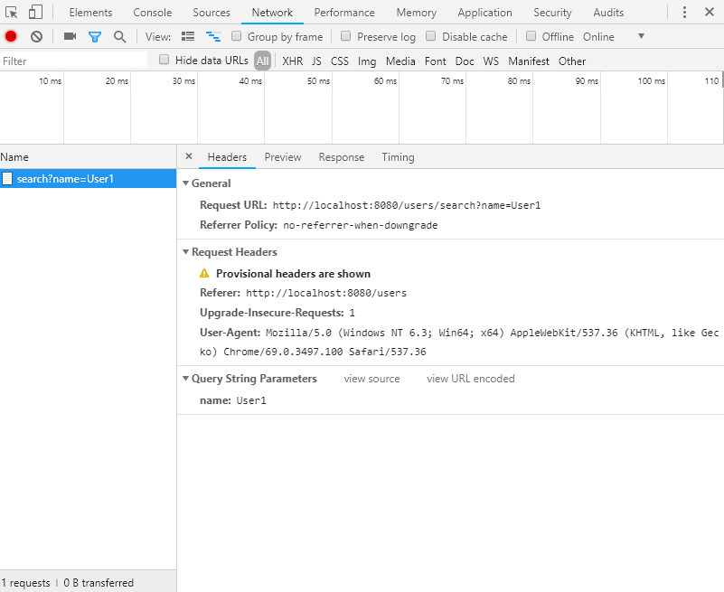Filter requests by Media
The width and height of the screenshot is (724, 592).
click(x=400, y=61)
